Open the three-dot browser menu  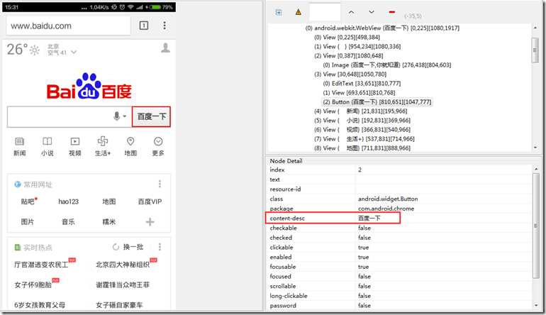click(x=165, y=26)
